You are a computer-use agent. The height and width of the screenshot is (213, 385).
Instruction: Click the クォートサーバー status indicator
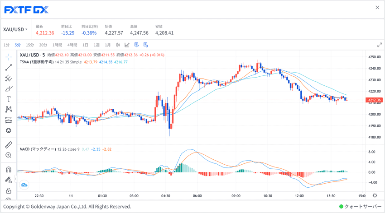click(x=360, y=206)
